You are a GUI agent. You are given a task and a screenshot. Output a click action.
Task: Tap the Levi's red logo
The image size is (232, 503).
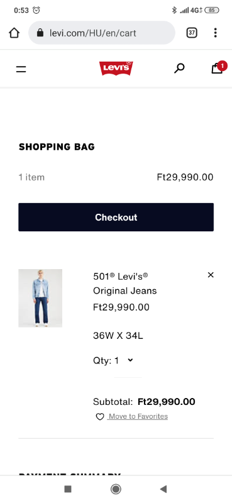[x=116, y=69]
